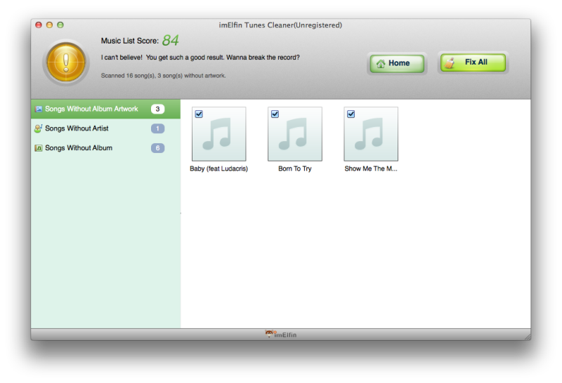Click the count badge 6 for album
This screenshot has height=383, width=562.
157,148
